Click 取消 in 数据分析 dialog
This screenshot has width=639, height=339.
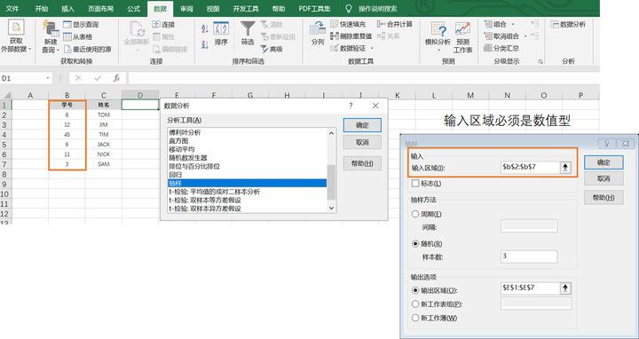(x=362, y=142)
